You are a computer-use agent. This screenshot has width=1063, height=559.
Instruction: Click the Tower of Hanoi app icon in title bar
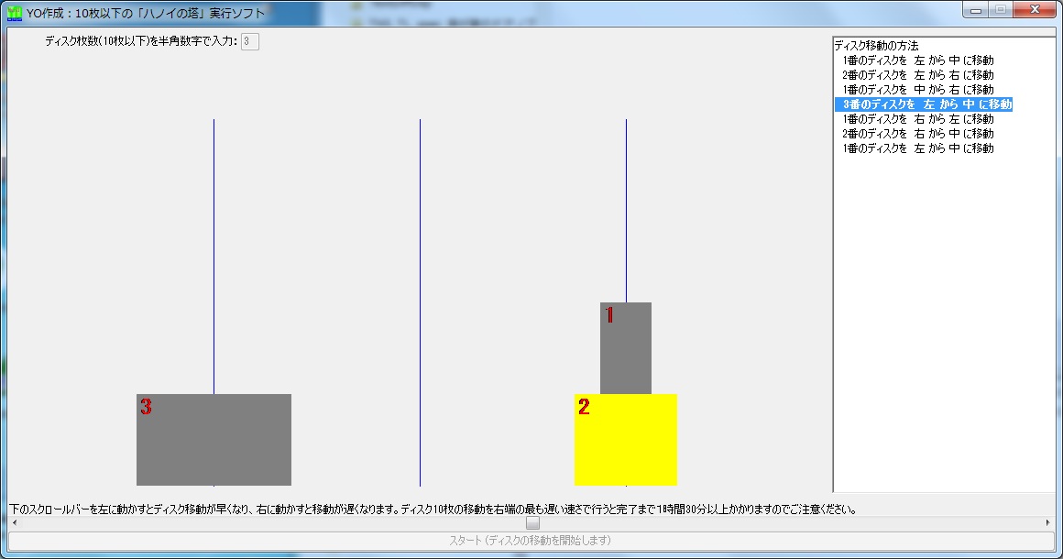[x=15, y=13]
